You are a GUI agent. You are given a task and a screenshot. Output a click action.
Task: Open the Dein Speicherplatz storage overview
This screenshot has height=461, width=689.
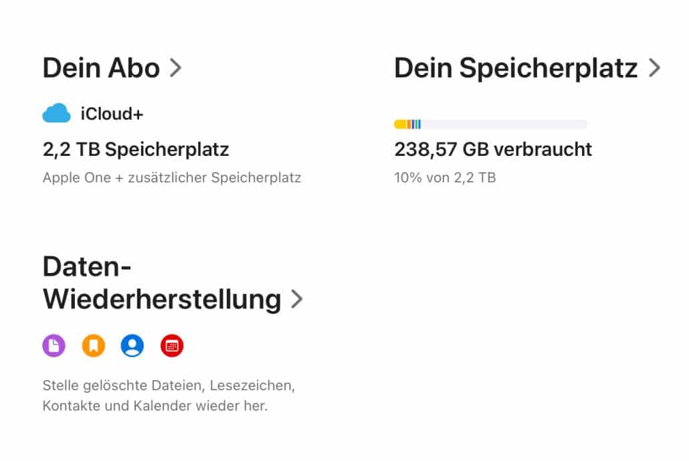tap(514, 68)
